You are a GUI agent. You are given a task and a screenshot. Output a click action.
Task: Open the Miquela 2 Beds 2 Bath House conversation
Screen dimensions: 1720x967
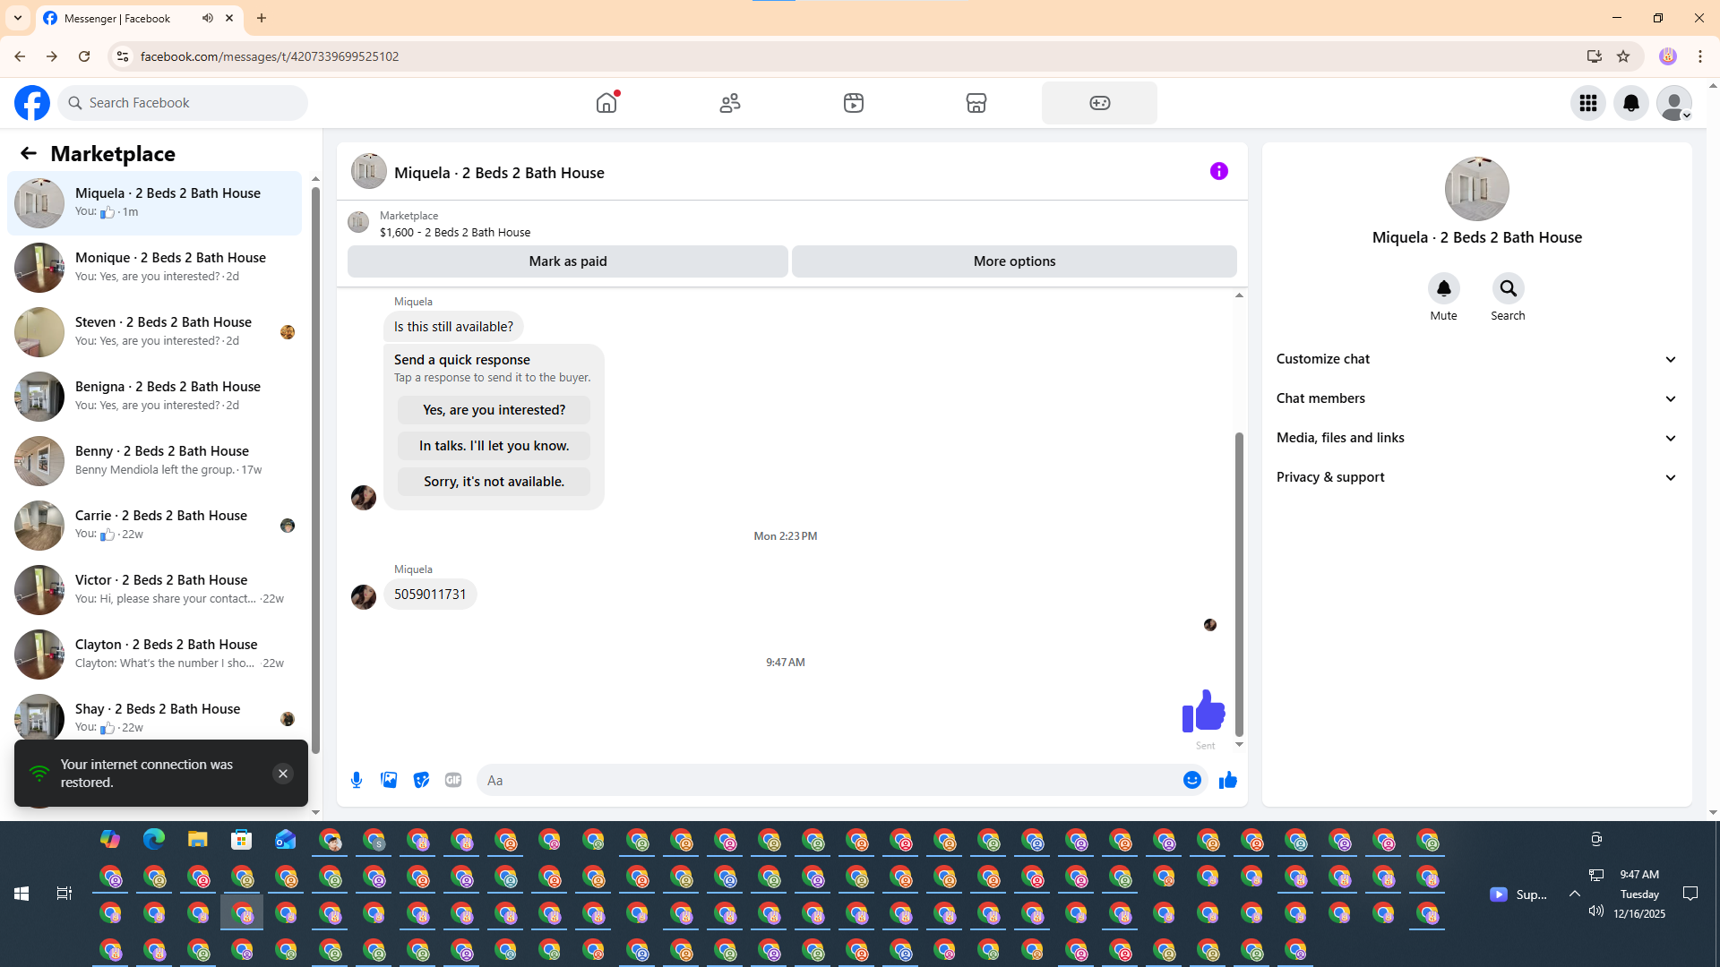(154, 203)
